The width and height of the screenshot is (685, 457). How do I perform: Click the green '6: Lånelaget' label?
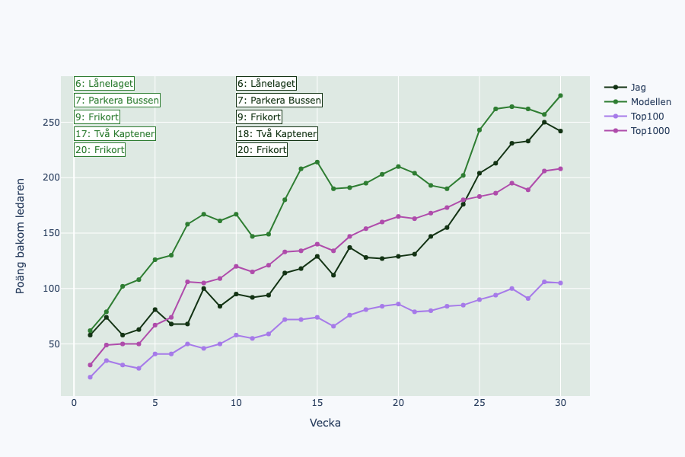[x=104, y=84]
